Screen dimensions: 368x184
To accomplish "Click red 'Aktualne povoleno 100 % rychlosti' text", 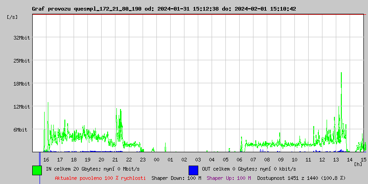I will (100, 178).
